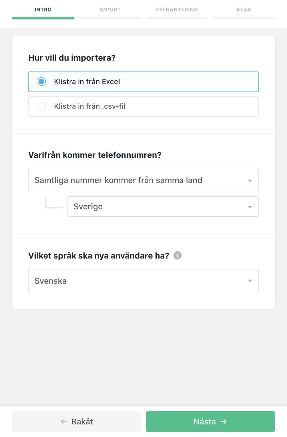Open the FELHANTERING step tab
The height and width of the screenshot is (437, 287).
click(x=177, y=10)
